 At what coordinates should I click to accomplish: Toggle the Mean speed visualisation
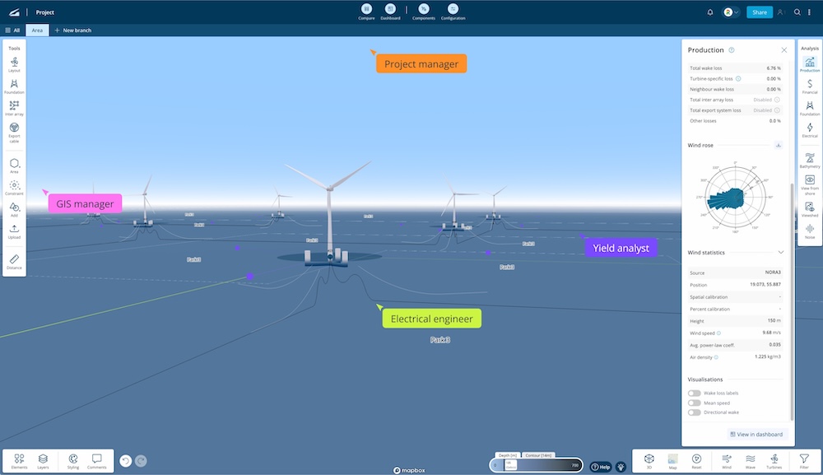tap(693, 403)
